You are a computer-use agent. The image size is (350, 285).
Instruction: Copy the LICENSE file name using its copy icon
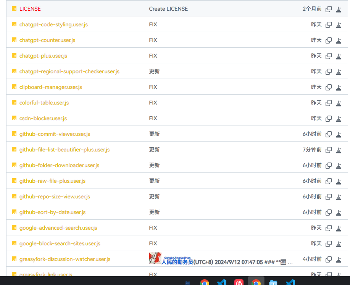point(329,9)
